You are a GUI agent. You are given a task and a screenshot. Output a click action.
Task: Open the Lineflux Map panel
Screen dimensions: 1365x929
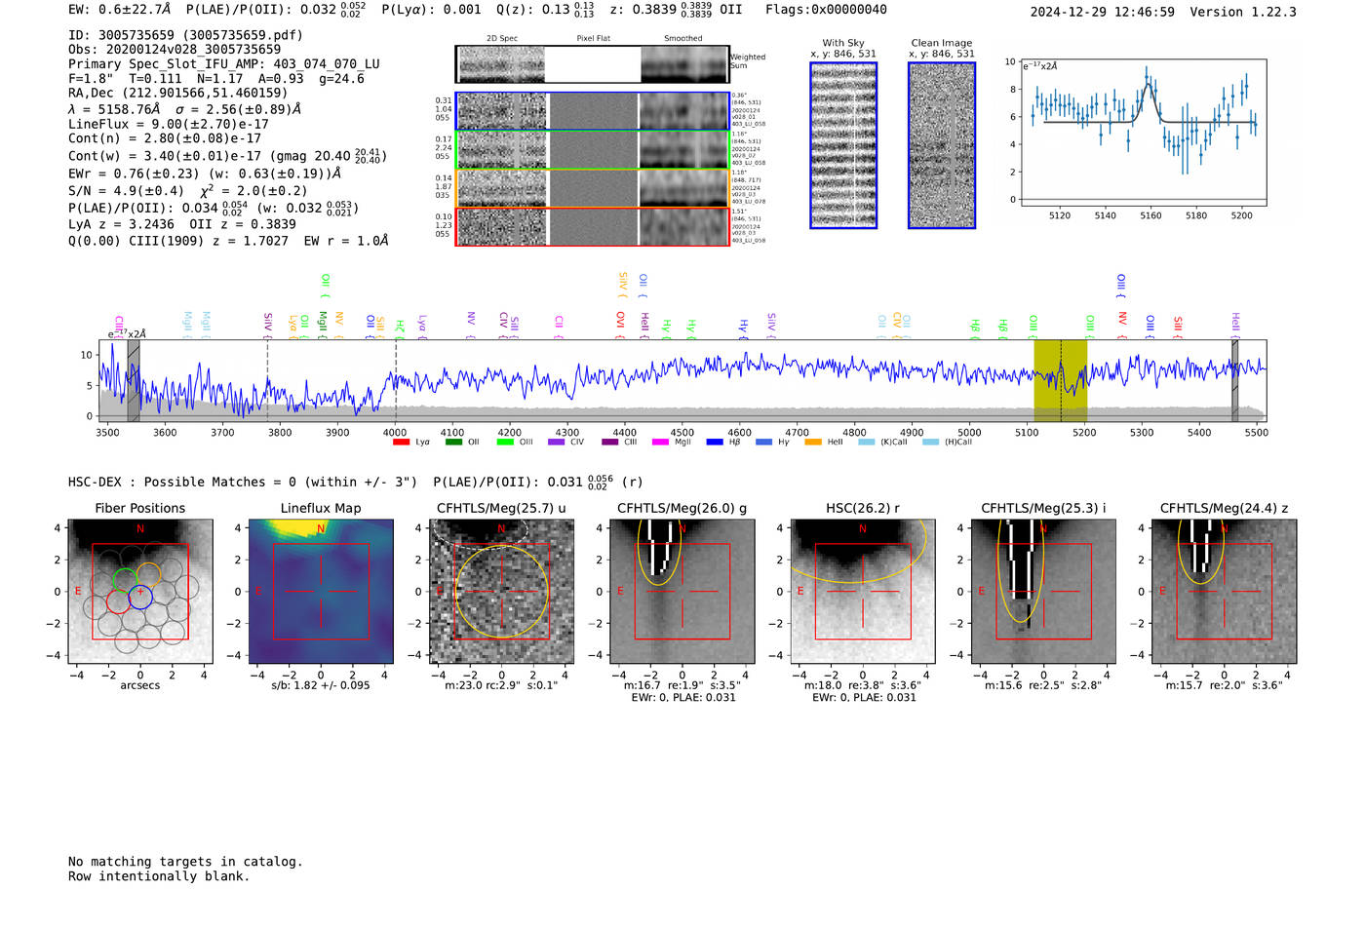[321, 592]
